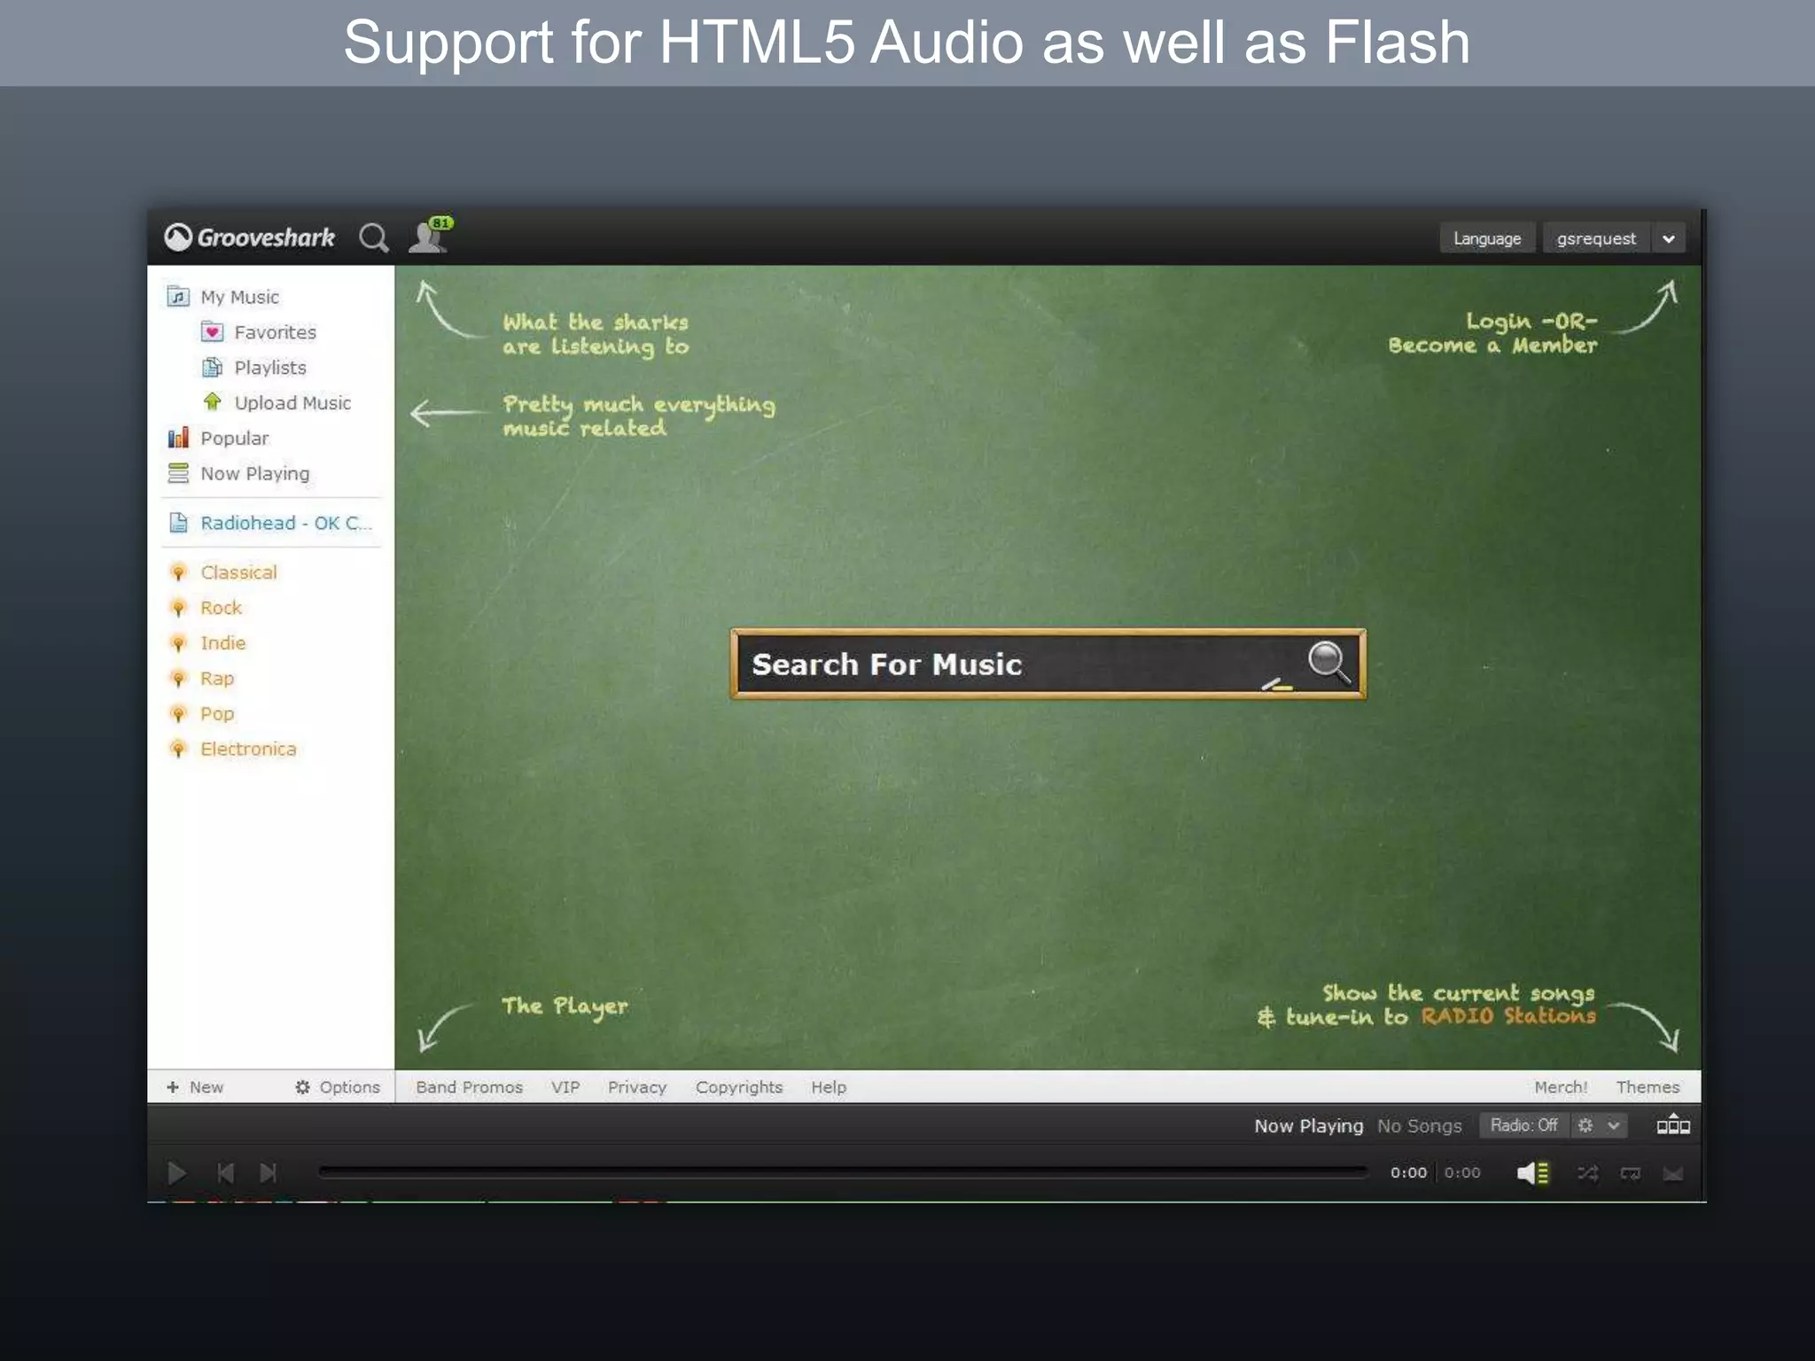Skip to the previous track
This screenshot has width=1815, height=1361.
point(225,1173)
